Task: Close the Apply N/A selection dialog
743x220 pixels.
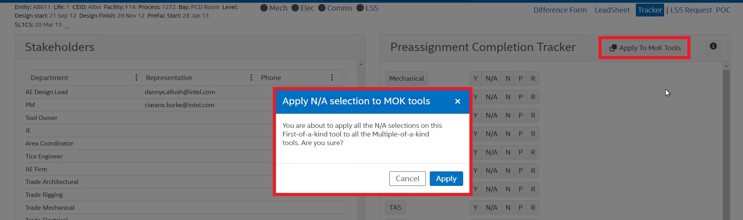Action: tap(457, 101)
